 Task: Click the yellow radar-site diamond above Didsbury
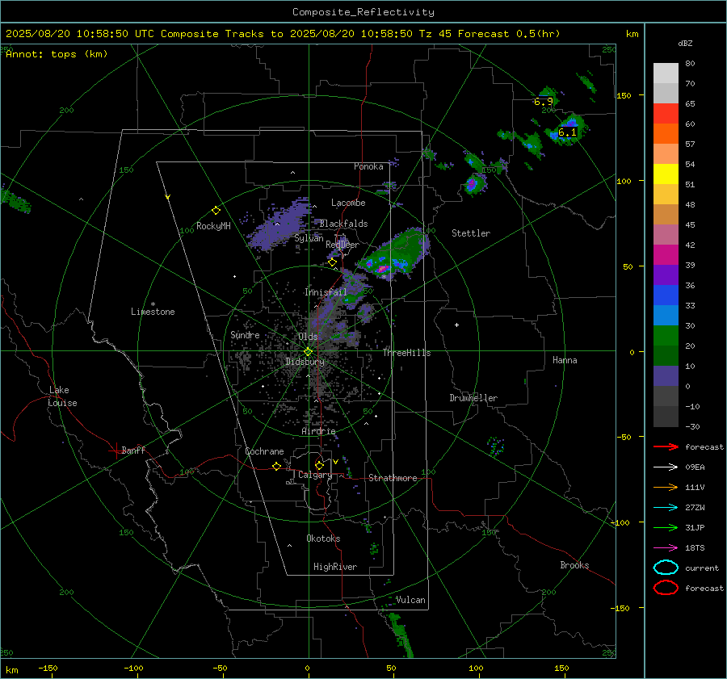pyautogui.click(x=308, y=352)
